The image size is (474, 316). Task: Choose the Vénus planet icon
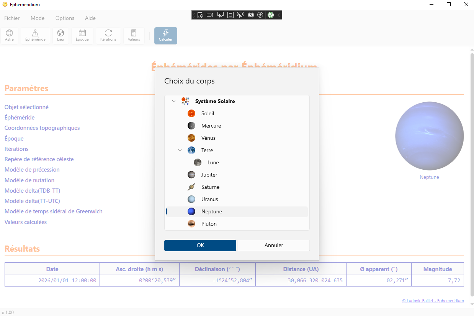coord(191,138)
